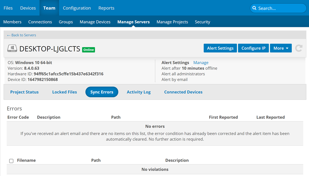This screenshot has height=176, width=309.
Task: Sort by Last Reported column header
Action: pyautogui.click(x=270, y=117)
